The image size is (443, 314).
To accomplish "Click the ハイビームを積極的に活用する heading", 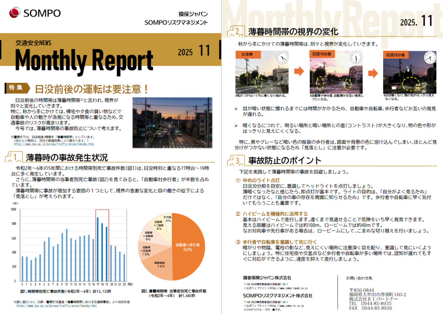I will pos(275,214).
